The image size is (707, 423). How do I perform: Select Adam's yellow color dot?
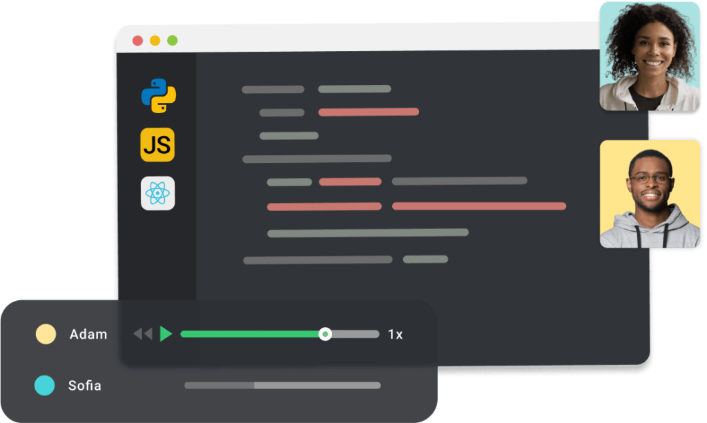[x=46, y=334]
